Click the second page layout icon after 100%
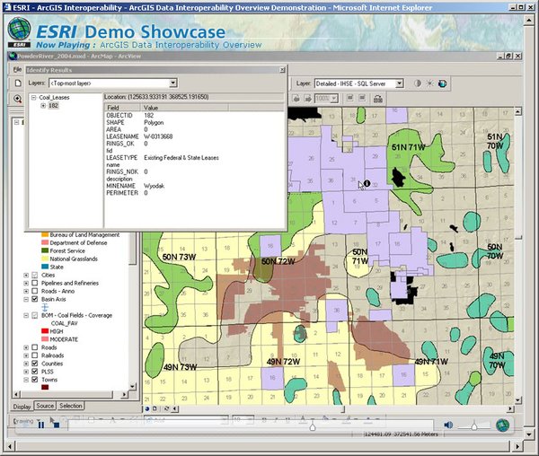Image resolution: width=539 pixels, height=456 pixels. pyautogui.click(x=362, y=99)
